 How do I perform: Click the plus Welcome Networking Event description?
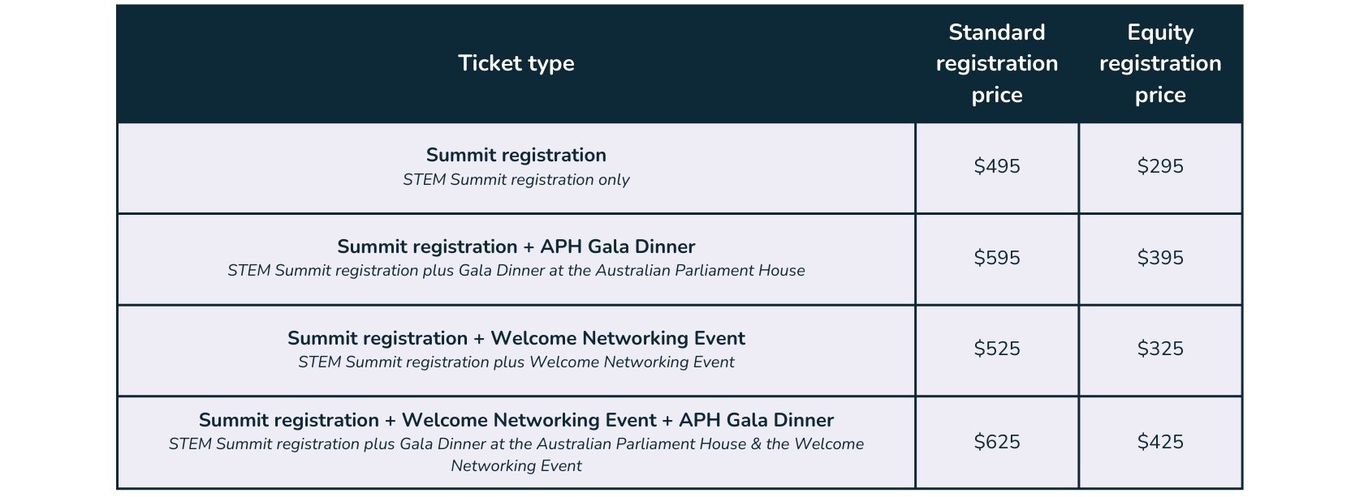tap(516, 362)
